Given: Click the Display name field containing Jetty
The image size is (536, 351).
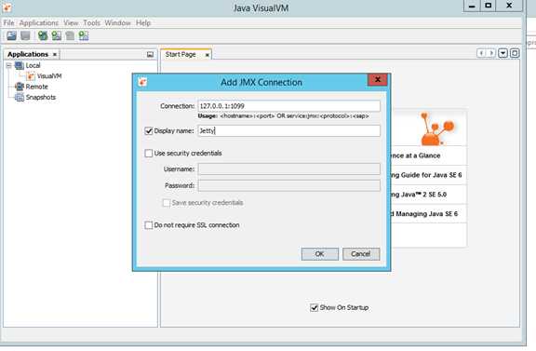Looking at the screenshot, I should pyautogui.click(x=288, y=130).
